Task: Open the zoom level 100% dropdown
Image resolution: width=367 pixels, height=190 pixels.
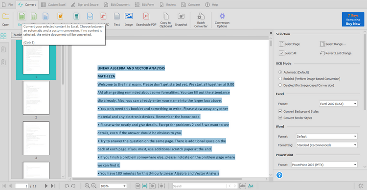Action: point(114,186)
